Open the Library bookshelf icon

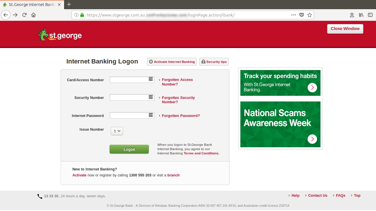point(361,15)
